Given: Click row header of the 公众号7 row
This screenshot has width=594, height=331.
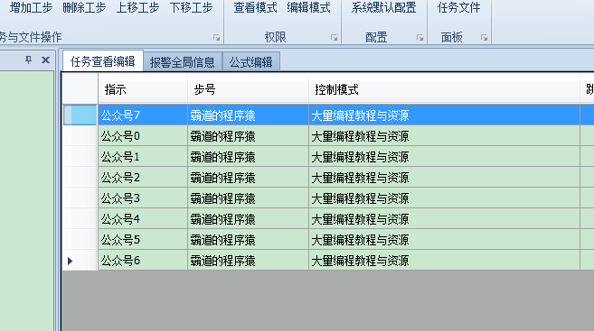Looking at the screenshot, I should click(80, 115).
